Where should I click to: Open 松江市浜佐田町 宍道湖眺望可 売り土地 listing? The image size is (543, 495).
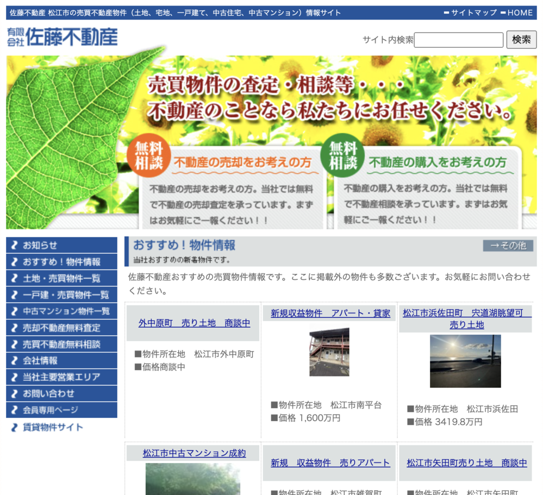[466, 319]
